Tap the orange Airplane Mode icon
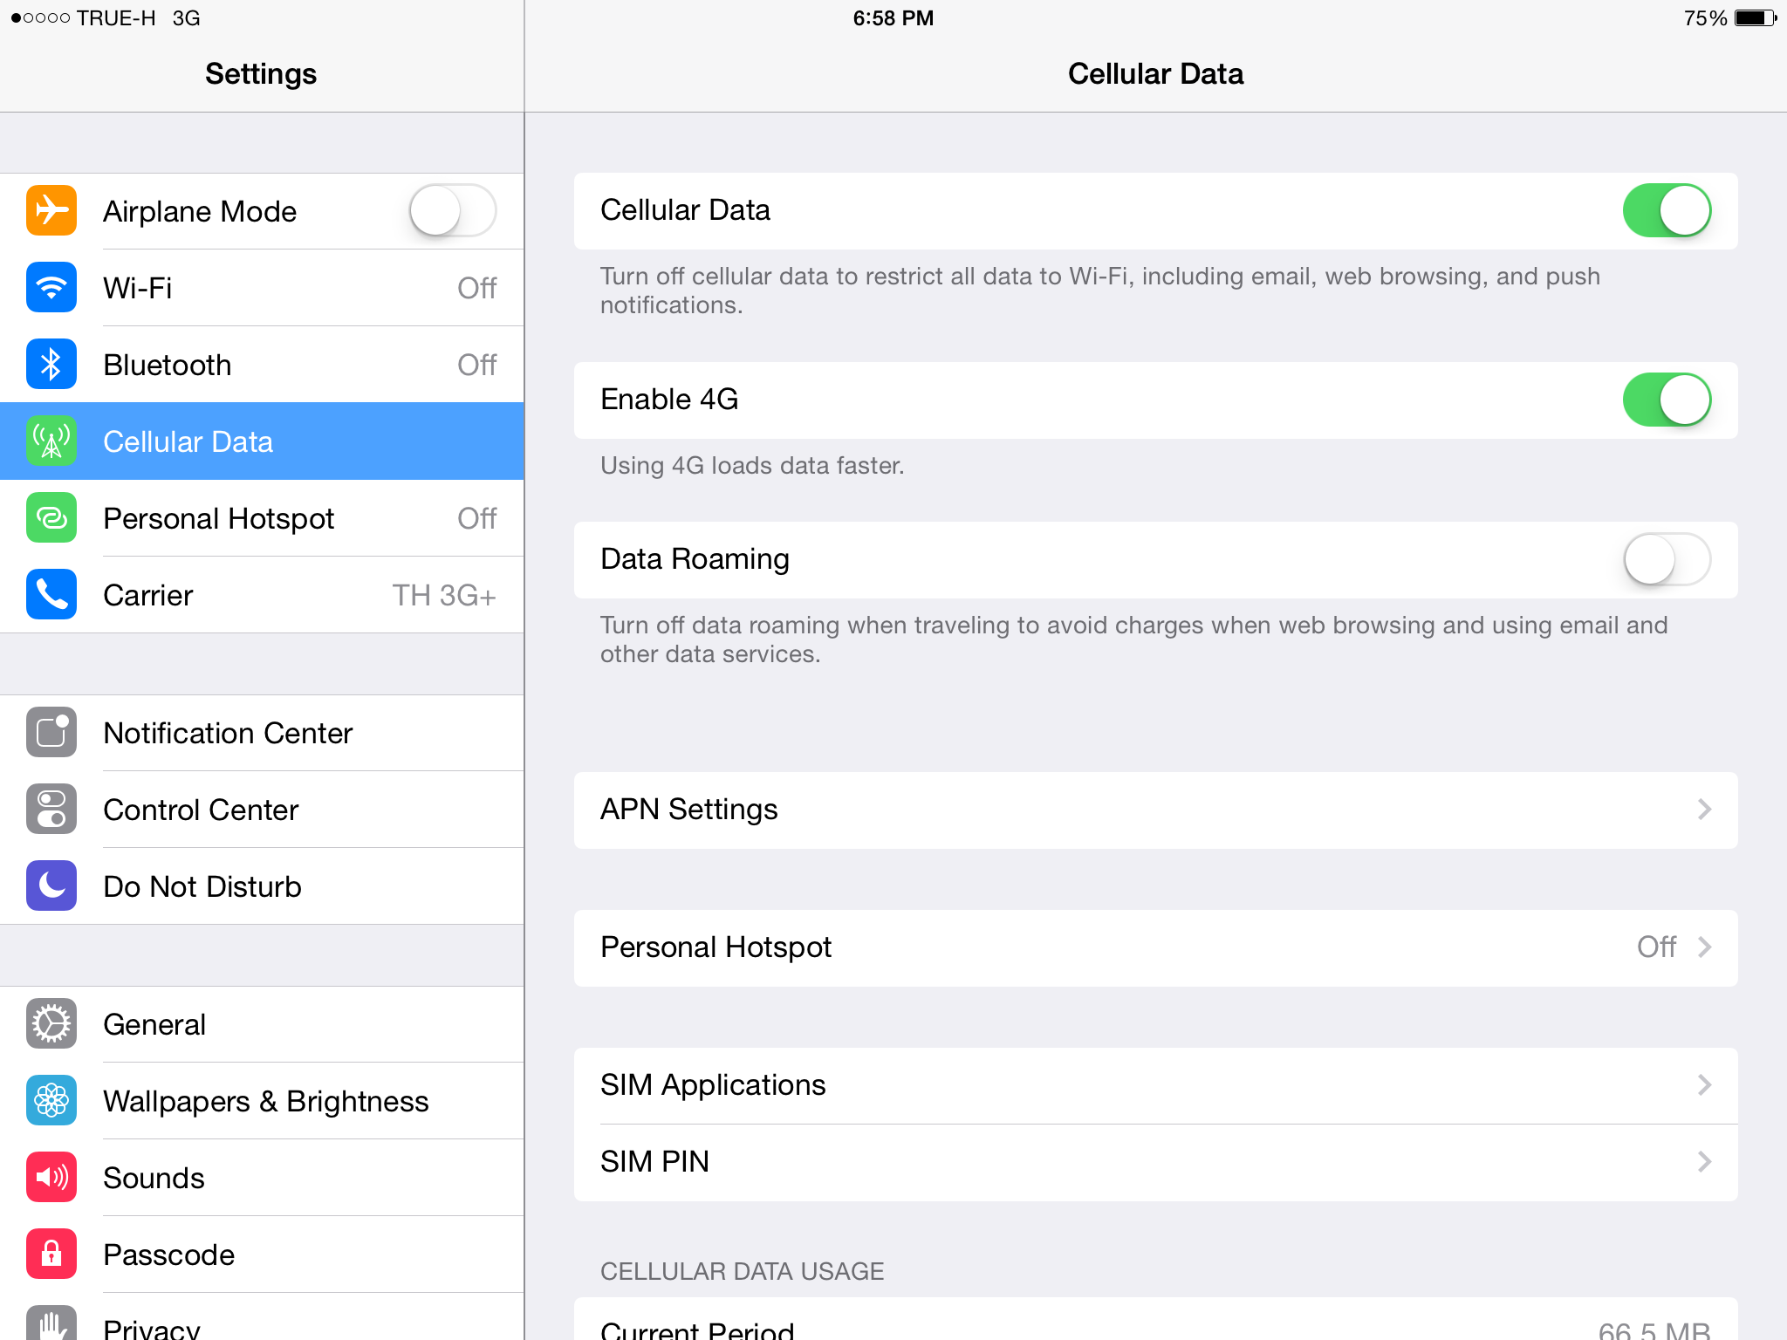Image resolution: width=1787 pixels, height=1340 pixels. click(51, 210)
